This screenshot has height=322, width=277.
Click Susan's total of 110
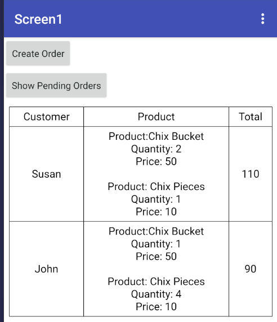click(251, 174)
